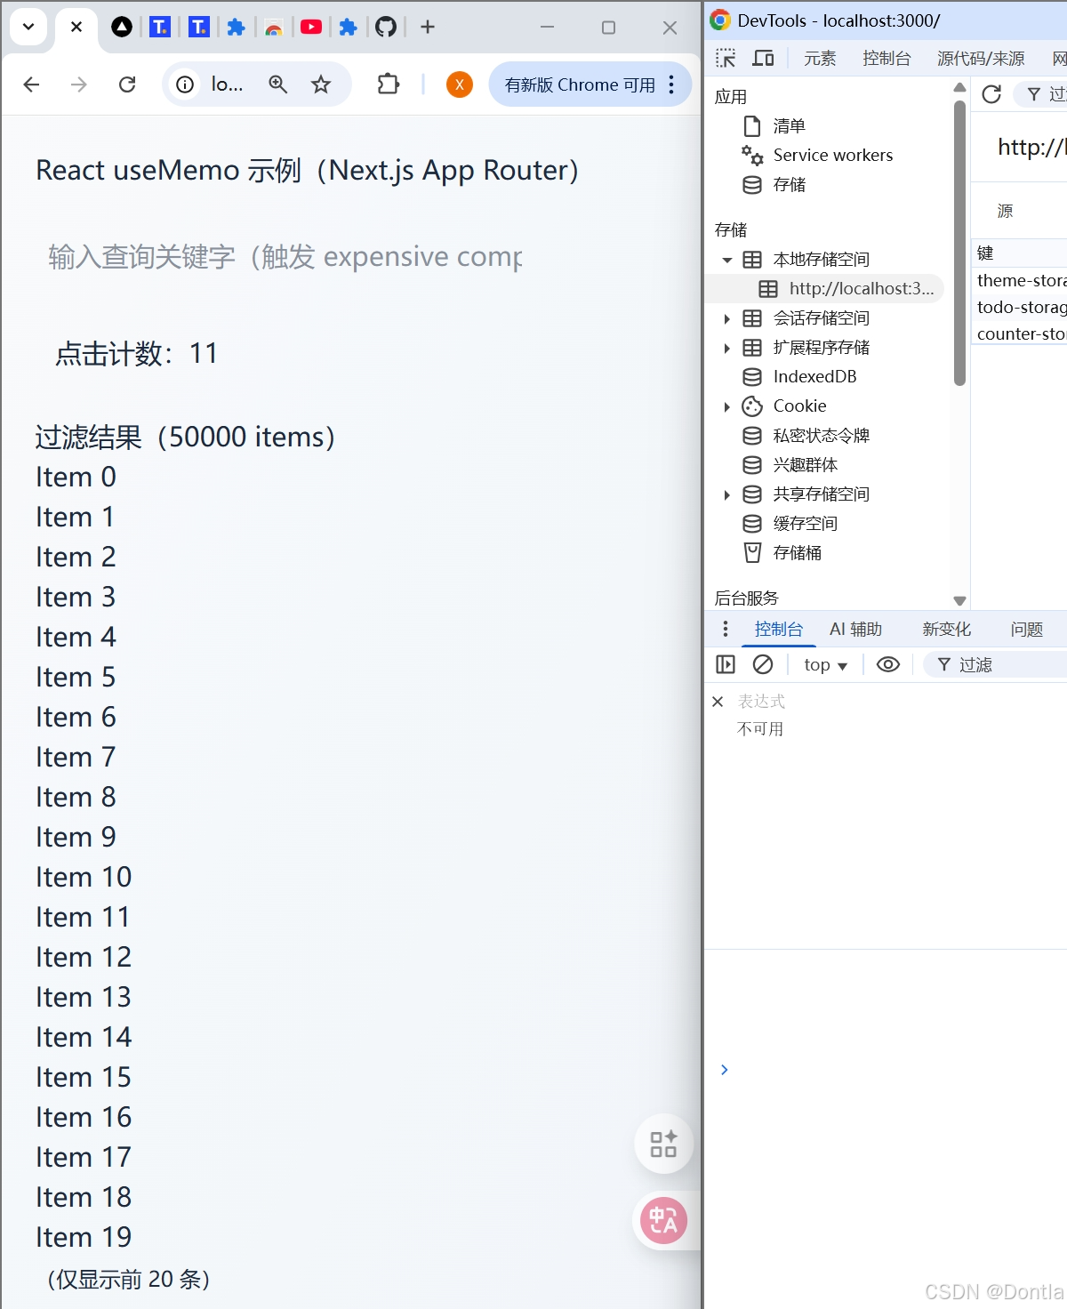Open the top context dropdown
This screenshot has height=1309, width=1067.
coord(825,665)
